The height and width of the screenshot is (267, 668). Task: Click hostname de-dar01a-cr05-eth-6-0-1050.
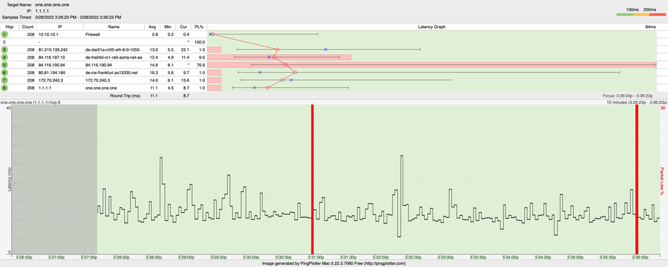pos(113,50)
